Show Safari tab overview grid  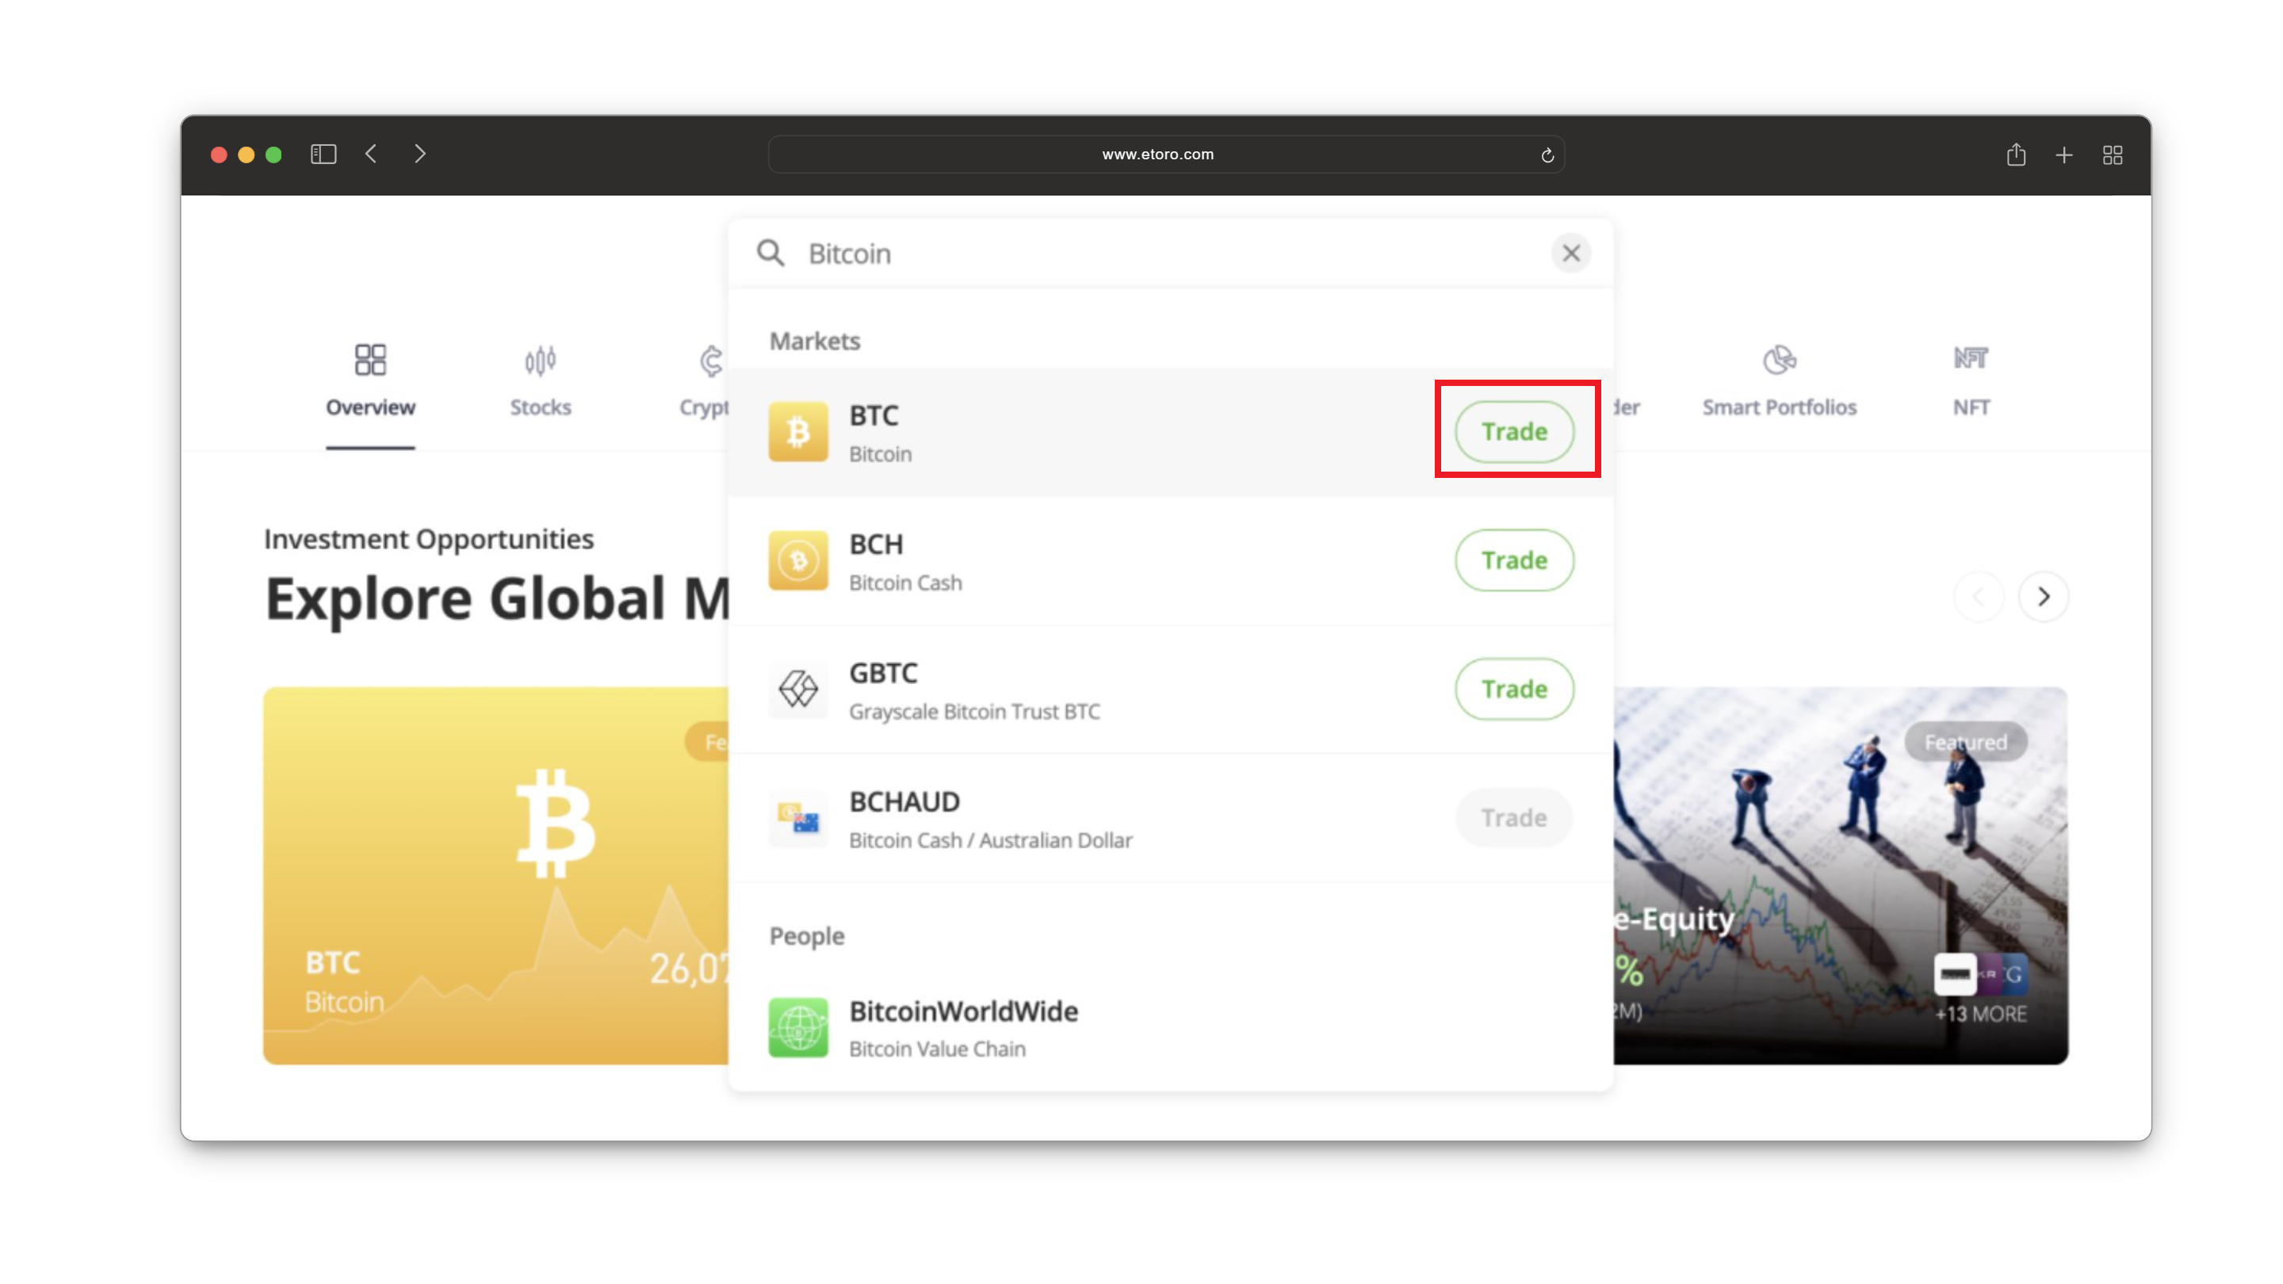click(x=2113, y=155)
